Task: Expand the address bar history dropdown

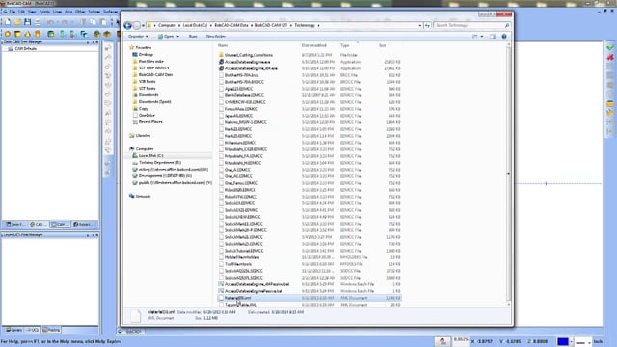Action: pos(420,26)
